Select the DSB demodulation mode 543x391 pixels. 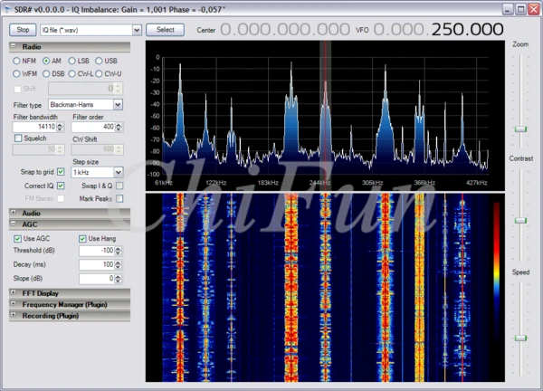point(46,74)
